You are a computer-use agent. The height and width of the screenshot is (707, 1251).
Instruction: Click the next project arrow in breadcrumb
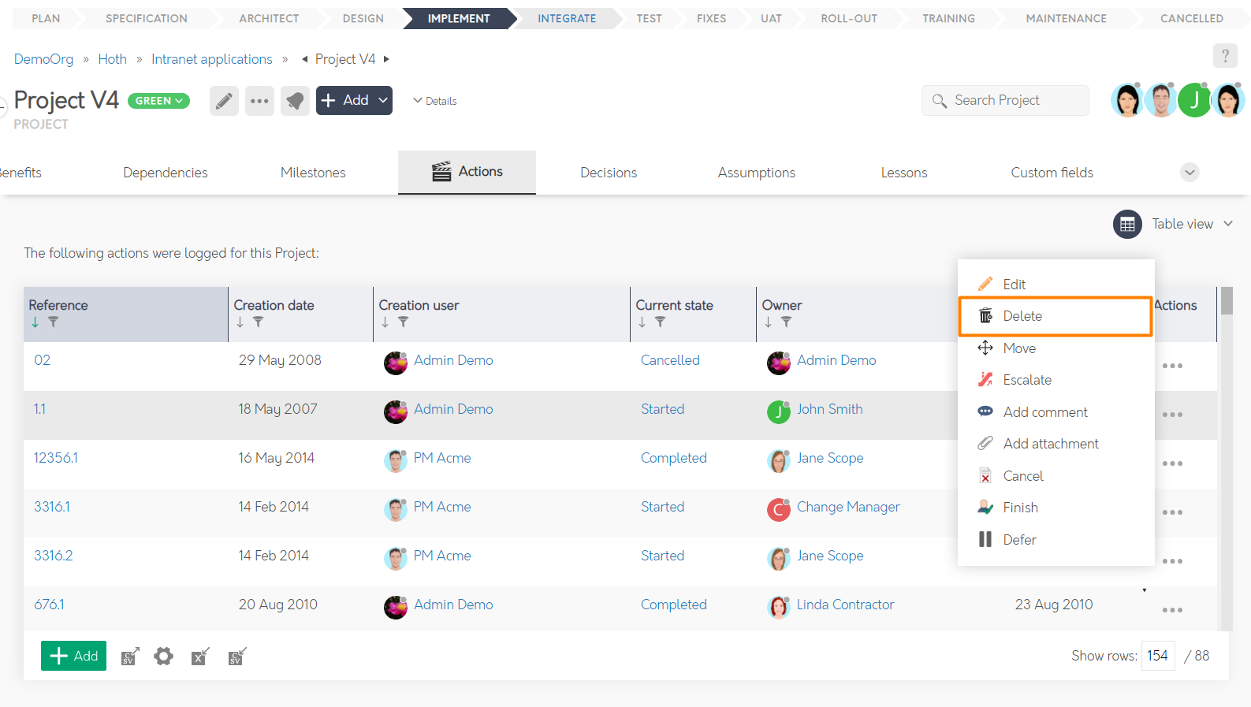click(x=386, y=59)
